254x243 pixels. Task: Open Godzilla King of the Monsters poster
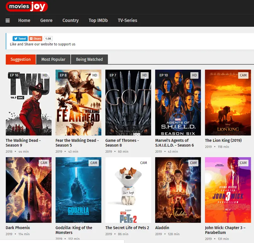click(78, 190)
